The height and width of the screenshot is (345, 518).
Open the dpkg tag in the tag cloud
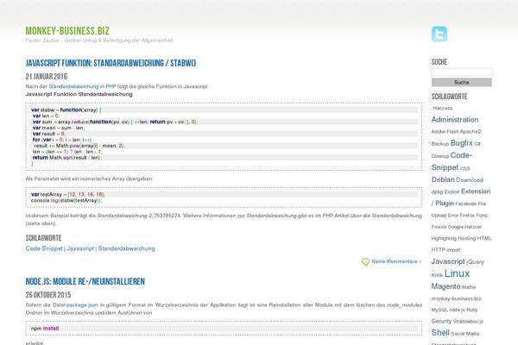(437, 191)
